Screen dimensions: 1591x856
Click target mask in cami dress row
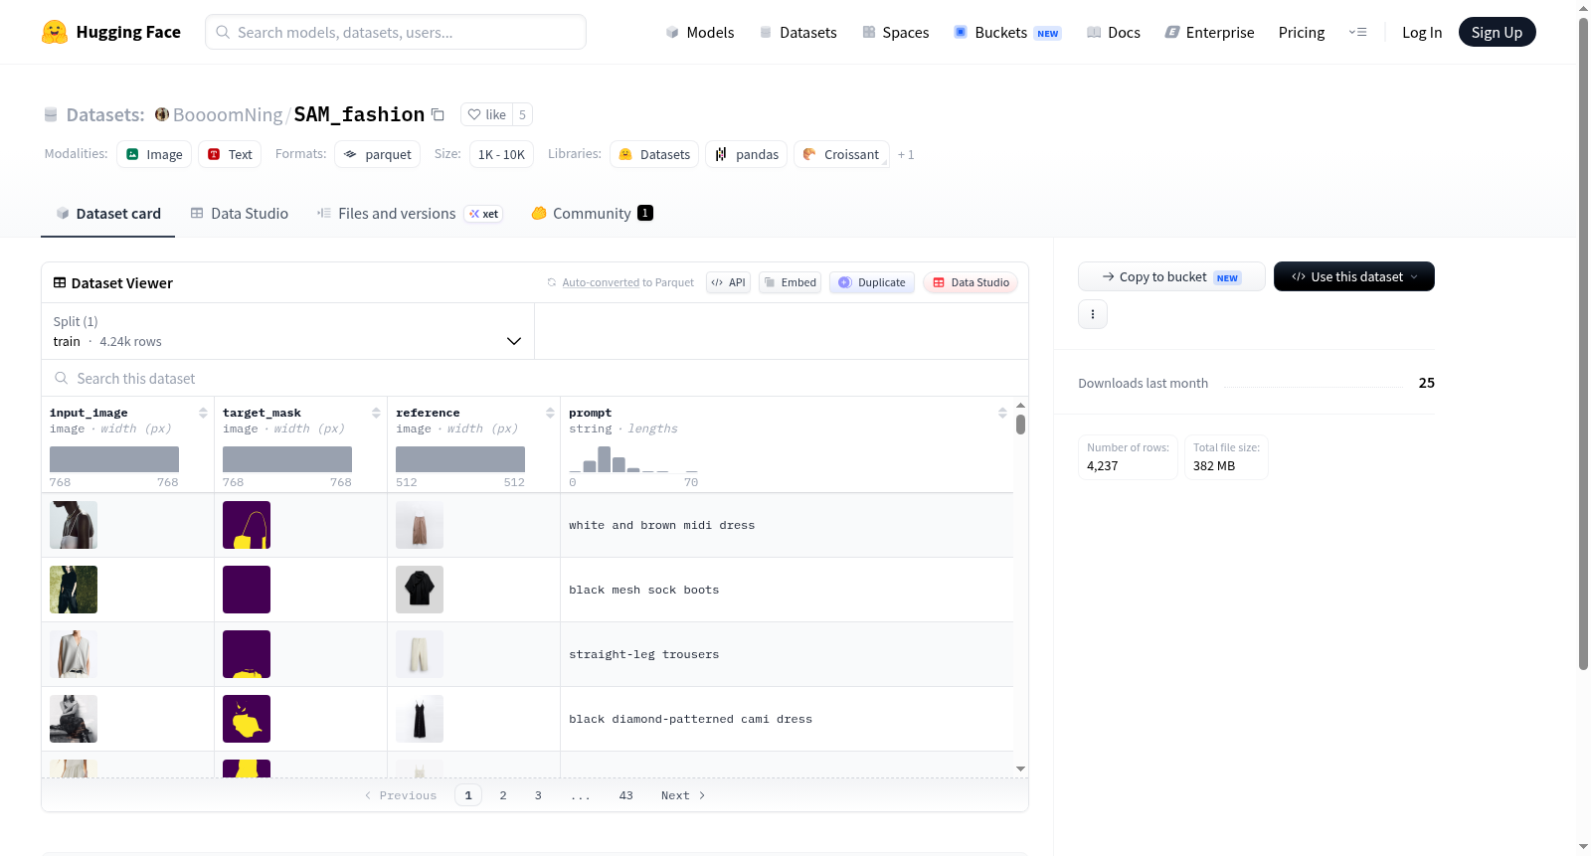pos(247,719)
